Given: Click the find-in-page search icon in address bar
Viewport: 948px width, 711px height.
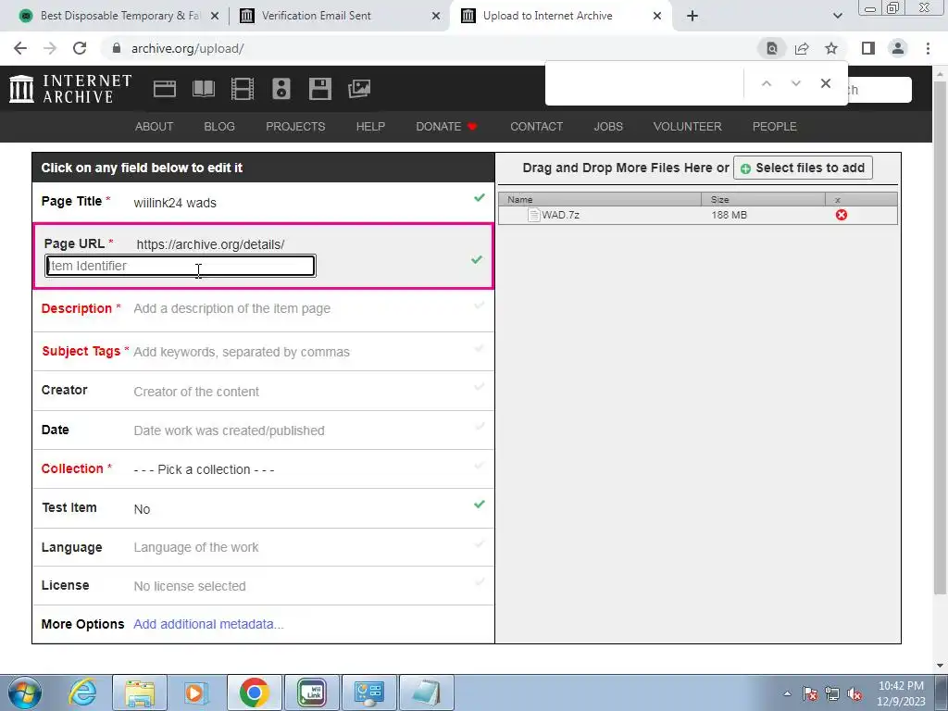Looking at the screenshot, I should tap(772, 48).
